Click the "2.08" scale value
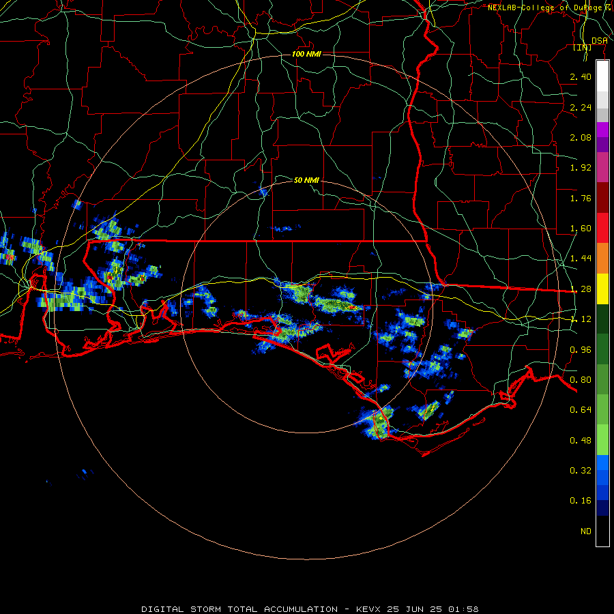Screen dimensions: 614x614 click(x=581, y=137)
